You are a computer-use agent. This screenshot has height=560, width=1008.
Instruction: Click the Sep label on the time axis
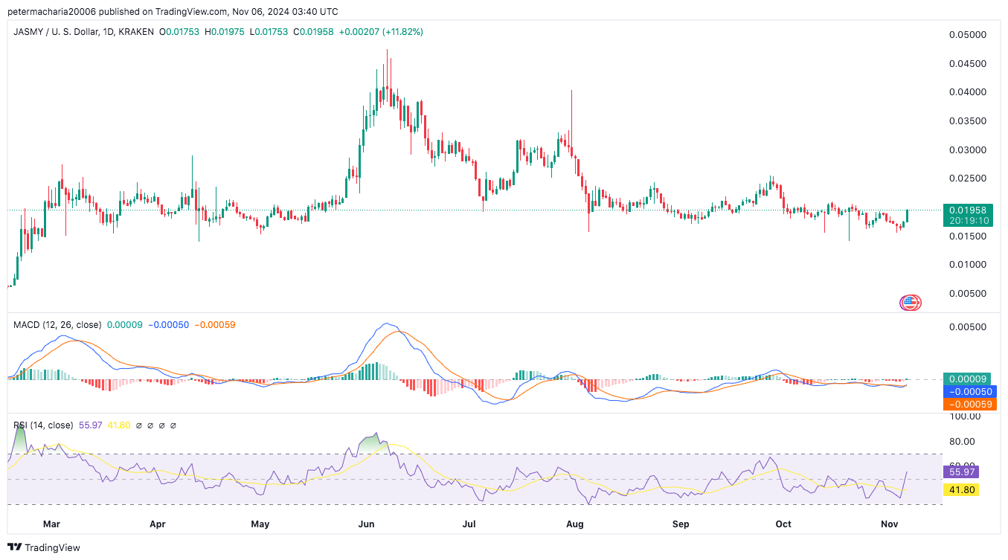pyautogui.click(x=681, y=524)
